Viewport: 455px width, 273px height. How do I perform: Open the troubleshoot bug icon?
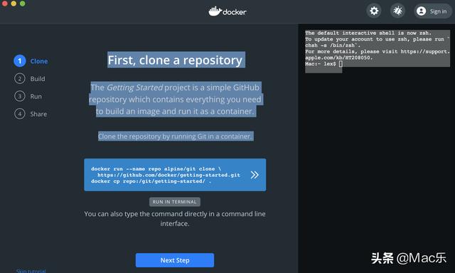(x=397, y=11)
